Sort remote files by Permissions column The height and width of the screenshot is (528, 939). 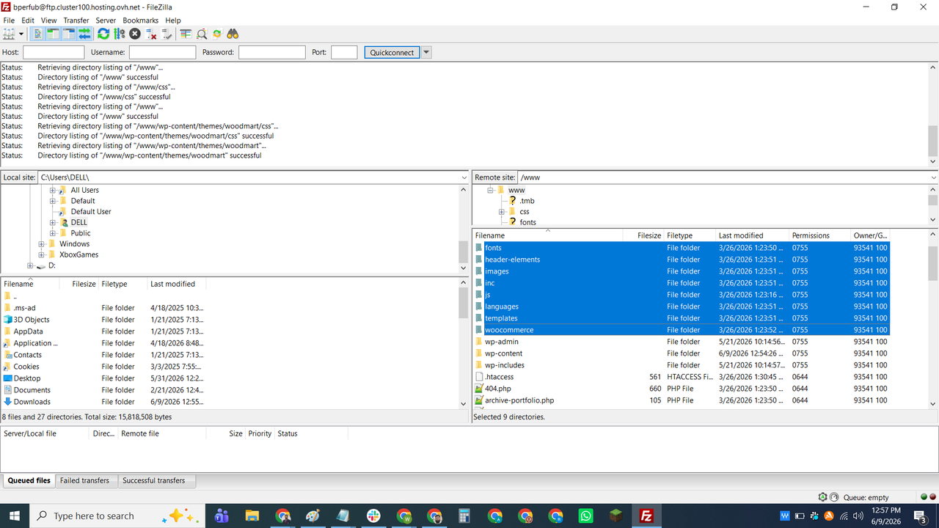pyautogui.click(x=819, y=235)
